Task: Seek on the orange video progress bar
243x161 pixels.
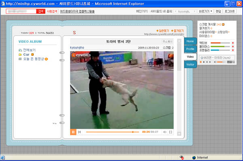Action: coord(113,132)
